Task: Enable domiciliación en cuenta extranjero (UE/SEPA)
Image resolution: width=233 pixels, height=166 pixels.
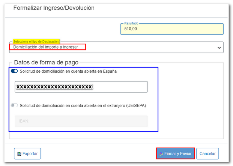Action: 14,105
